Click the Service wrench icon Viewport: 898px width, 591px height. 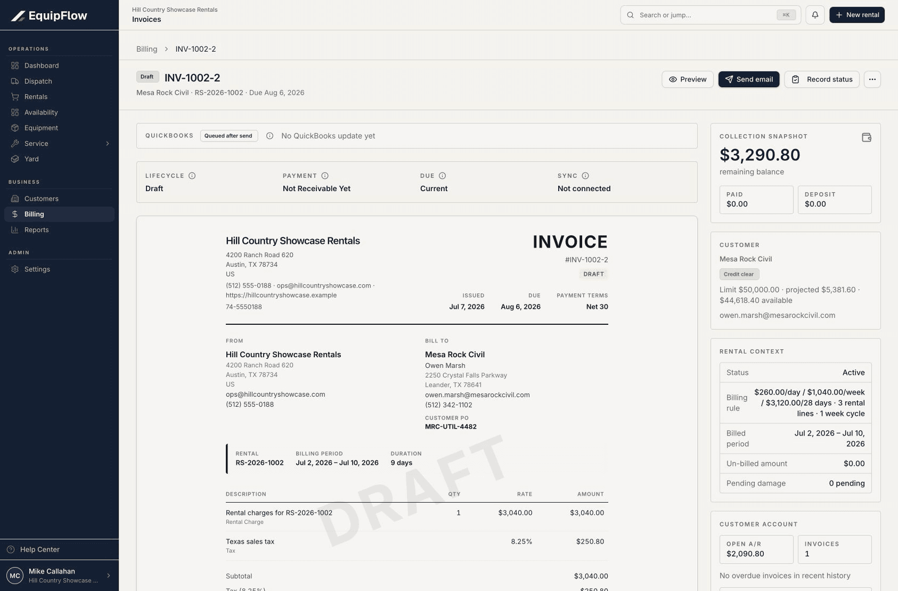coord(15,144)
